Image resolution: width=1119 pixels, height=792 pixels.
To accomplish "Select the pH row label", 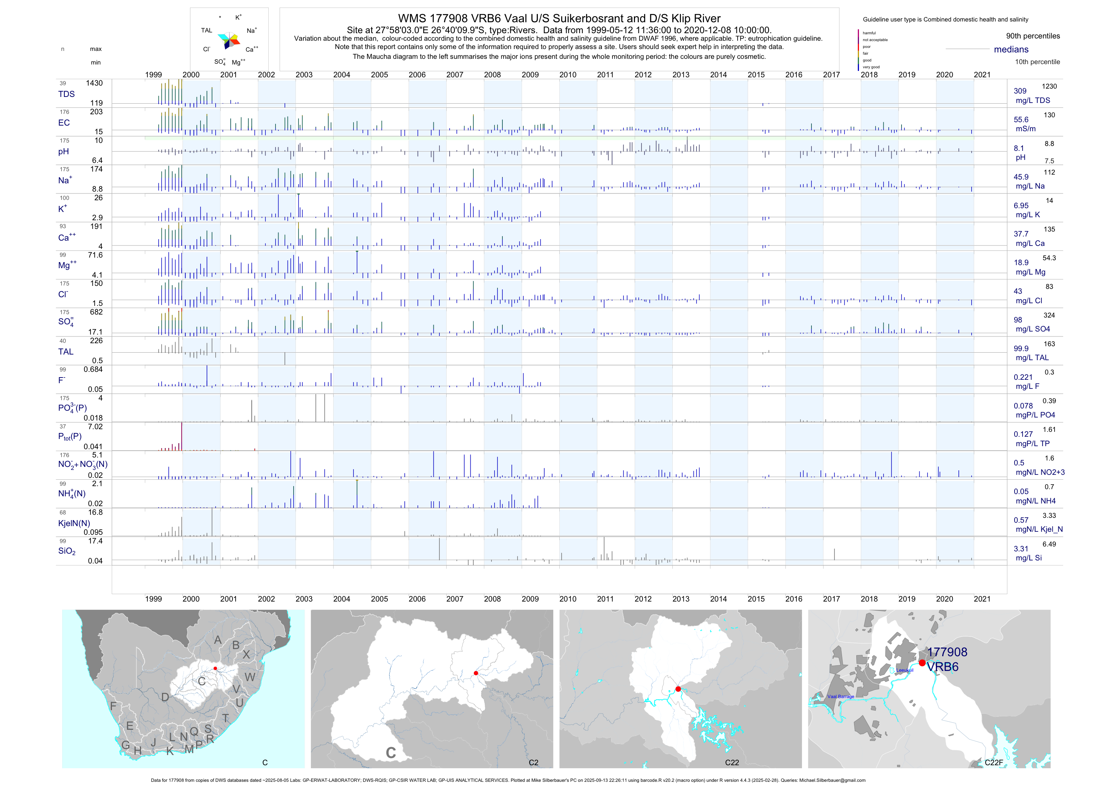I will click(x=63, y=151).
